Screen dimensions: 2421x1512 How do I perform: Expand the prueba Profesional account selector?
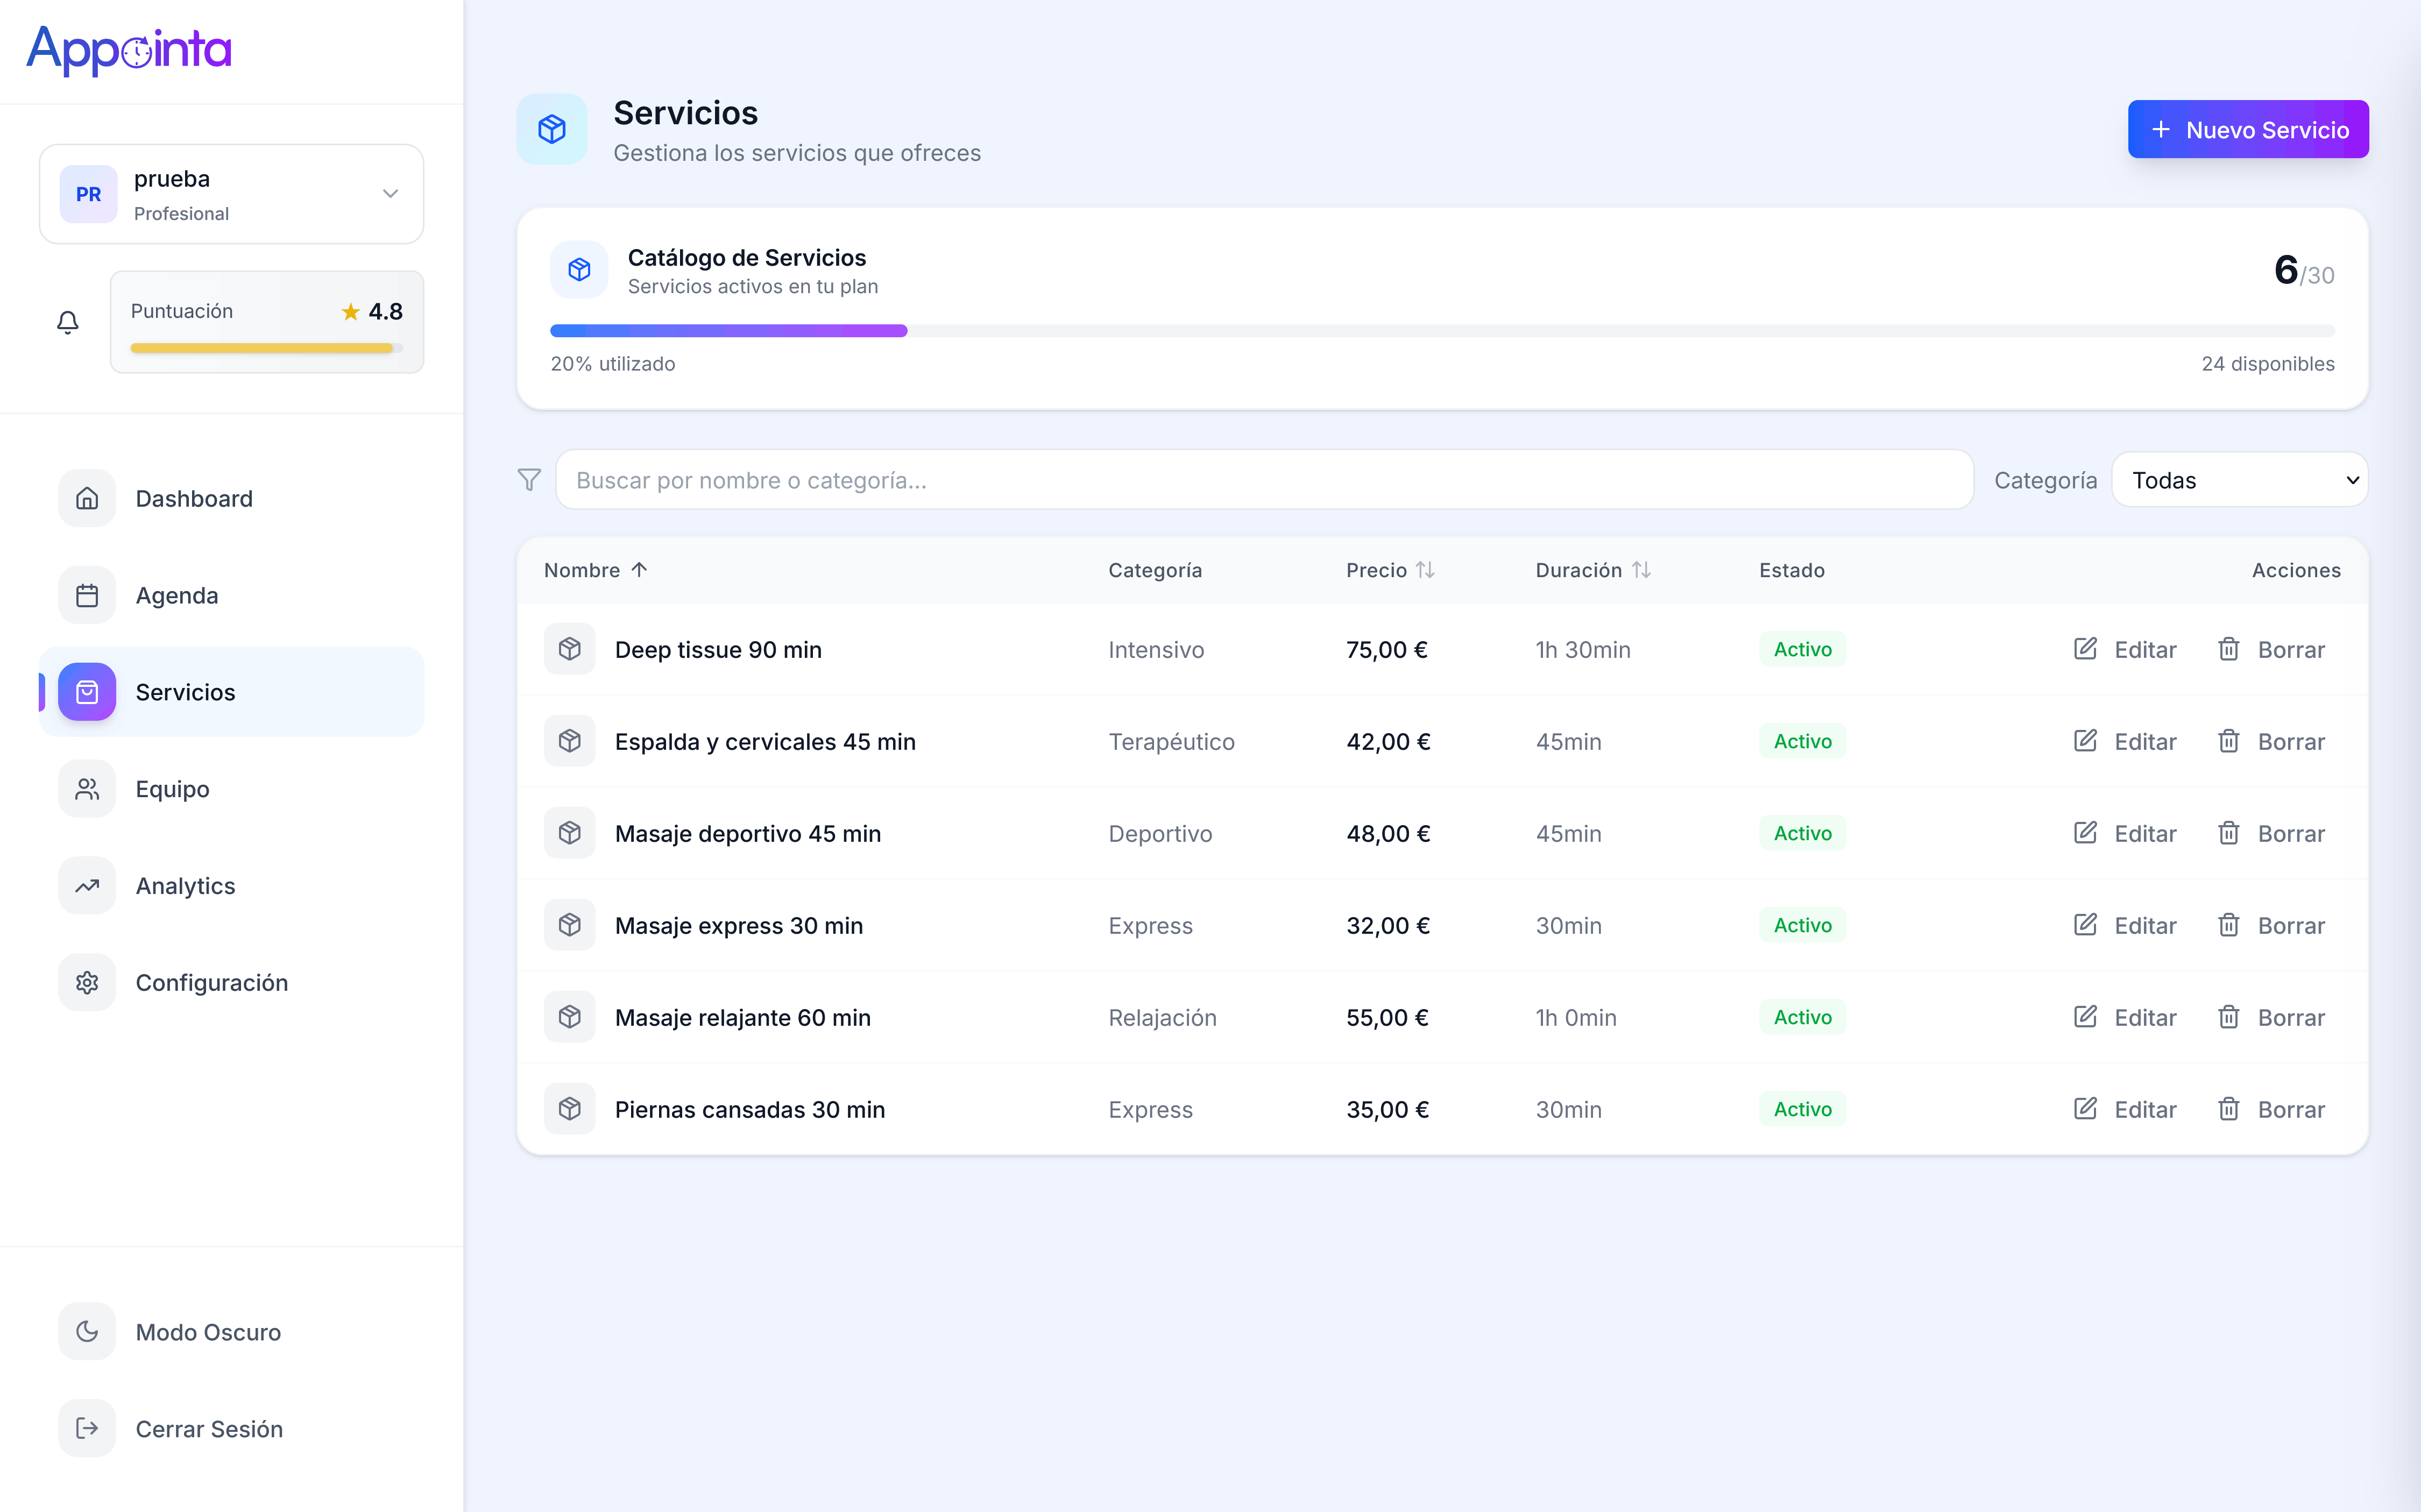tap(231, 194)
